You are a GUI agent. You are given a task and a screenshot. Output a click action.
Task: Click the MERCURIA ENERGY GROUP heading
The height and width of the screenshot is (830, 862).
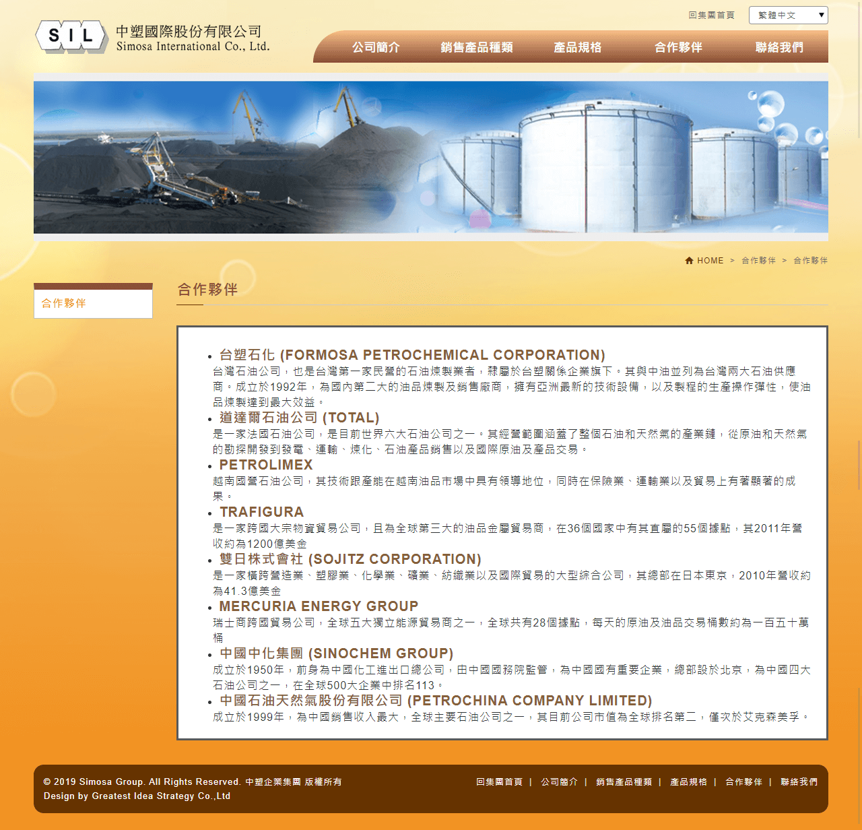coord(319,606)
